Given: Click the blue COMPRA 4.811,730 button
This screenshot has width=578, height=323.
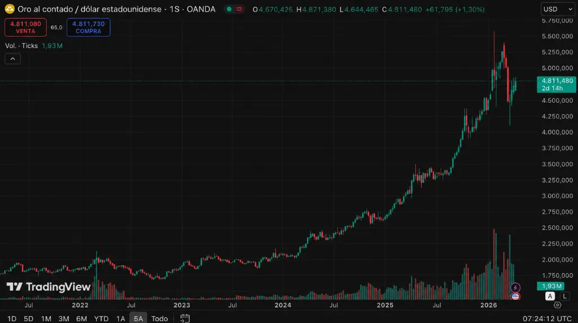Looking at the screenshot, I should coord(89,27).
